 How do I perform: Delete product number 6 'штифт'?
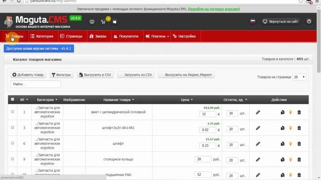click(x=299, y=143)
